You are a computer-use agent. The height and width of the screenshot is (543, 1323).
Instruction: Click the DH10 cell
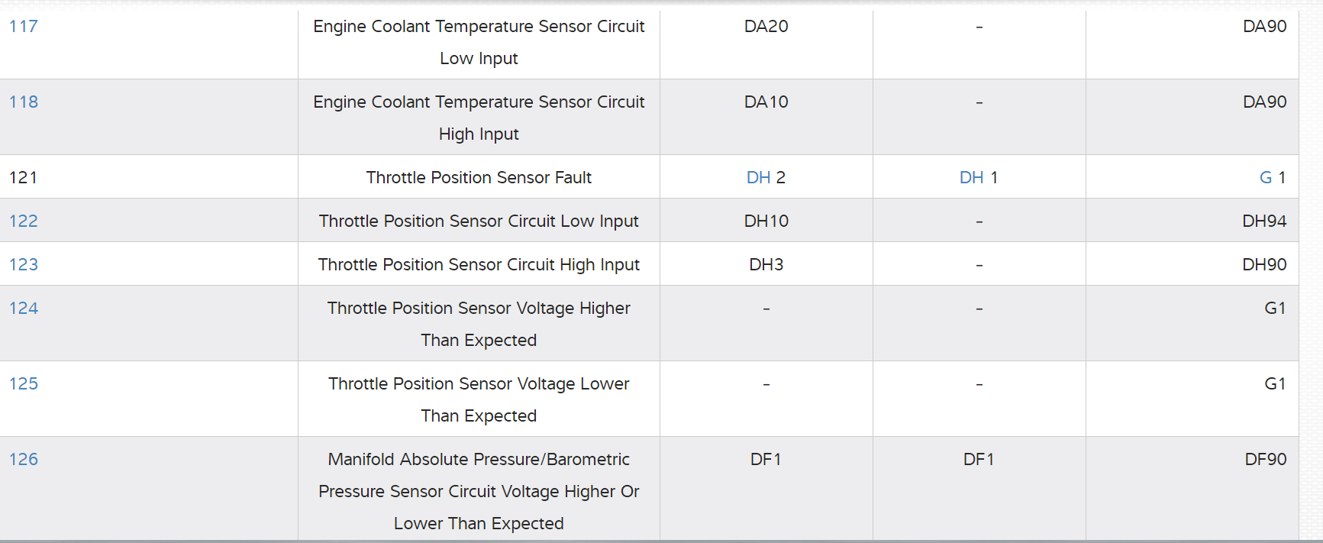click(766, 221)
